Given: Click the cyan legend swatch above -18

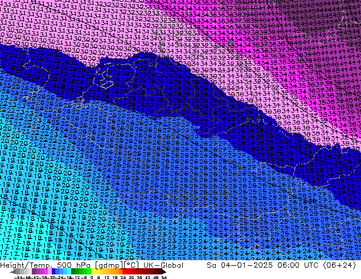Looking at the screenshot, I should pos(69,272).
